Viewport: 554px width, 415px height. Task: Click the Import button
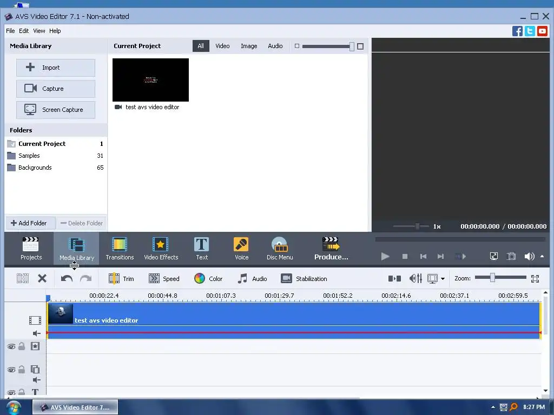pyautogui.click(x=56, y=68)
